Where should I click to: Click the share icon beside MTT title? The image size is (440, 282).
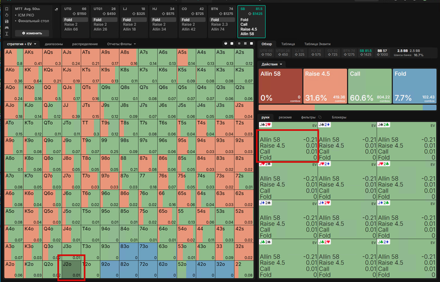click(x=55, y=9)
